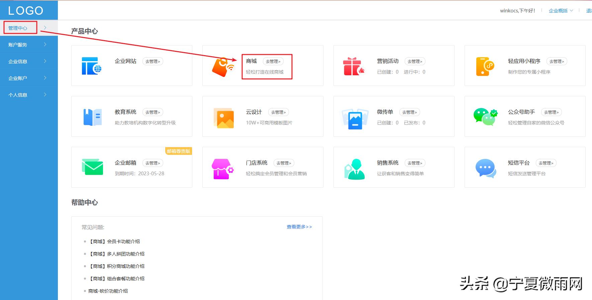
Task: Open 【商城】会员卡功能介绍 help article
Action: [x=114, y=241]
